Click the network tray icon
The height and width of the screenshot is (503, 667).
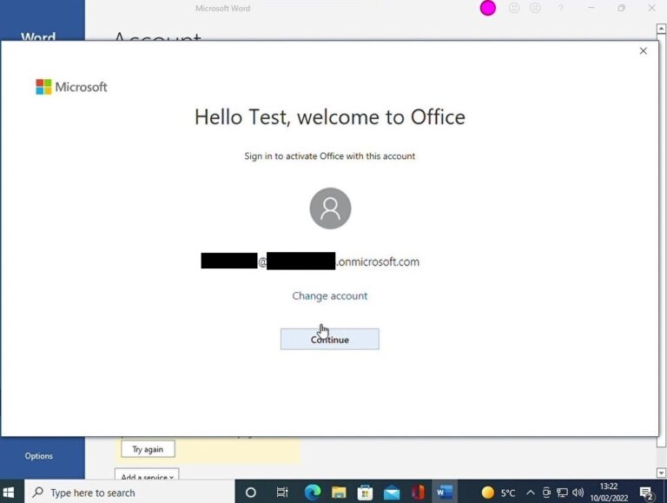563,493
